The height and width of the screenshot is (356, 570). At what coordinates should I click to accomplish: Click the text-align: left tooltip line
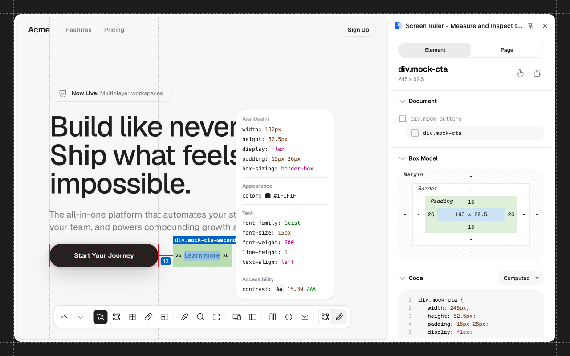click(268, 262)
